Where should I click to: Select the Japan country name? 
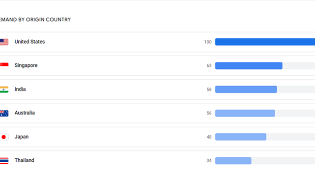(22, 137)
